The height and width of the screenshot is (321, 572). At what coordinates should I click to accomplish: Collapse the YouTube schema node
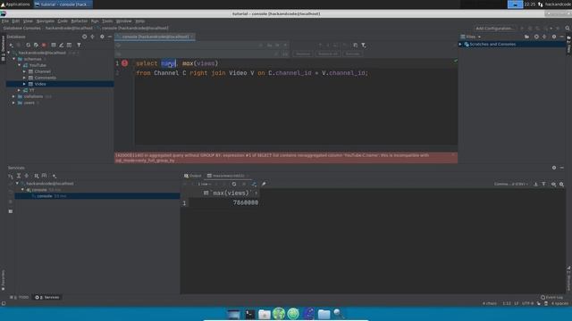click(x=20, y=65)
